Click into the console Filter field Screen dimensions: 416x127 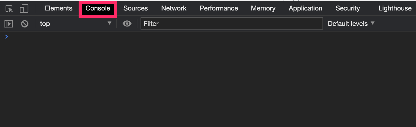[x=232, y=23]
